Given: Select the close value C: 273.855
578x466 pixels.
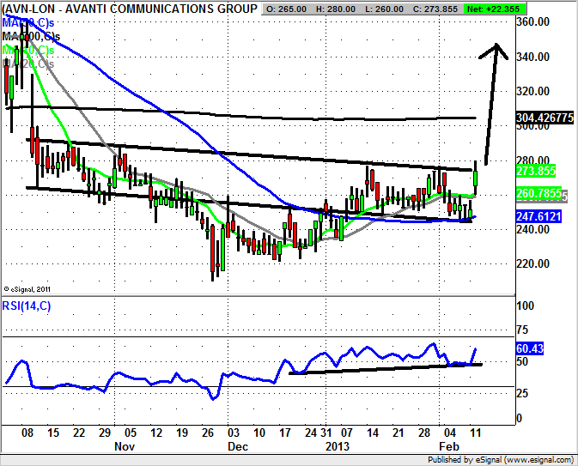Looking at the screenshot, I should [435, 9].
